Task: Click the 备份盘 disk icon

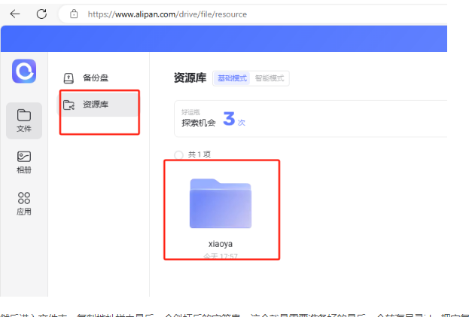Action: click(x=69, y=77)
